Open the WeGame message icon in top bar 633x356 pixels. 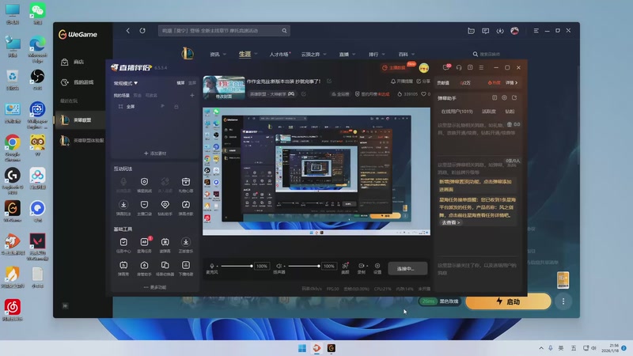pyautogui.click(x=486, y=31)
